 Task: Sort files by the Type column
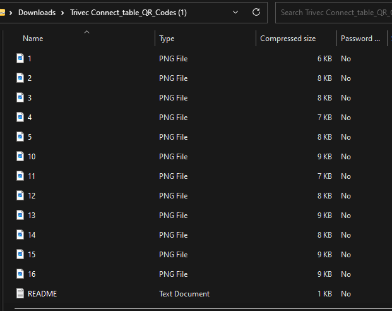[167, 39]
